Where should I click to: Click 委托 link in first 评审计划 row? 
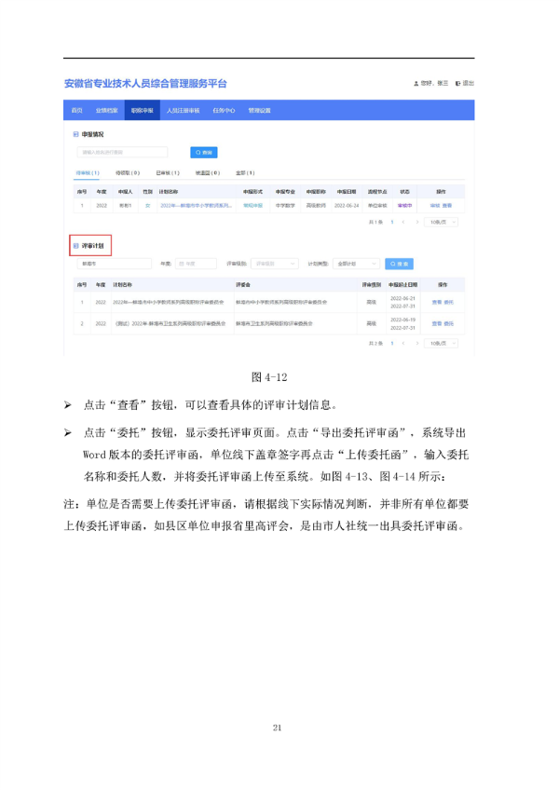click(448, 302)
